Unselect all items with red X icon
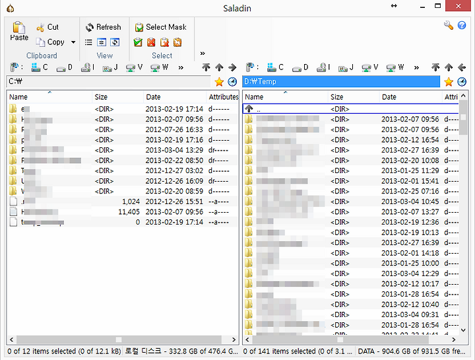The height and width of the screenshot is (360, 475). click(151, 42)
